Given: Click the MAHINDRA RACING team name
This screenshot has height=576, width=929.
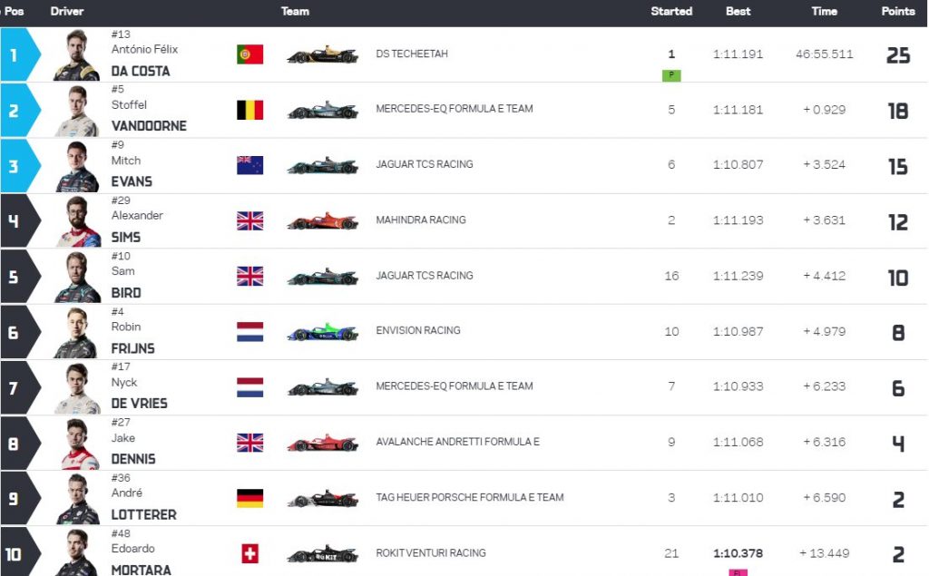Looking at the screenshot, I should click(x=421, y=220).
